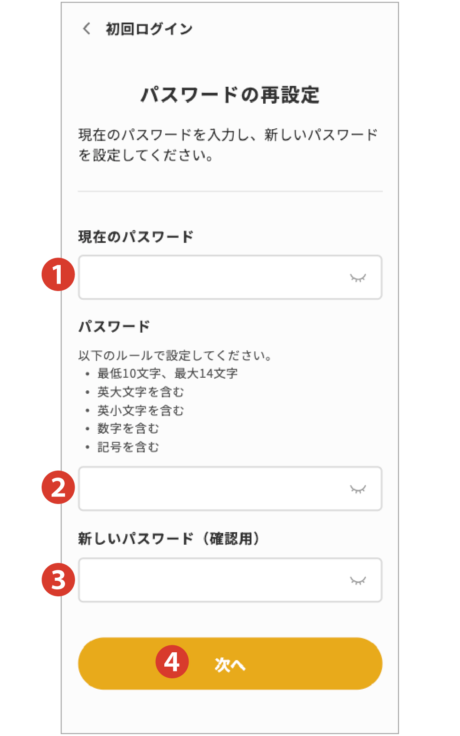Show the current password with eye icon

point(358,278)
